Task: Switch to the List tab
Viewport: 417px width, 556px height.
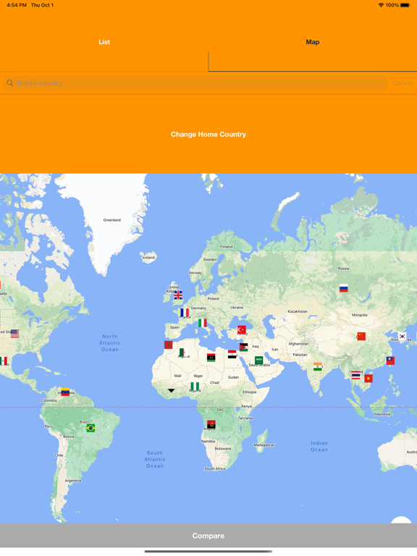Action: [x=104, y=42]
